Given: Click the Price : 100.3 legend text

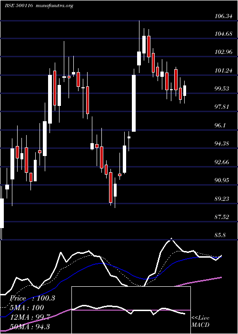Looking at the screenshot, I should [x=32, y=298].
